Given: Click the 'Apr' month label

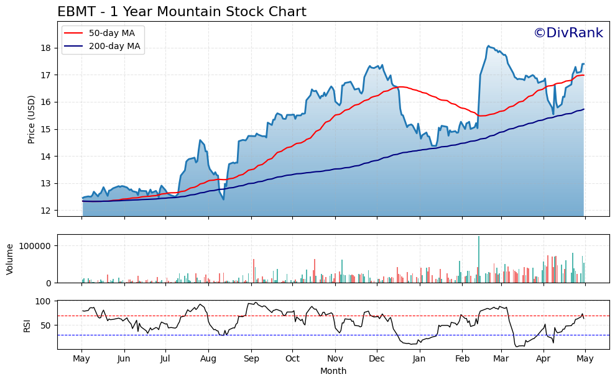Looking at the screenshot, I should 543,358.
